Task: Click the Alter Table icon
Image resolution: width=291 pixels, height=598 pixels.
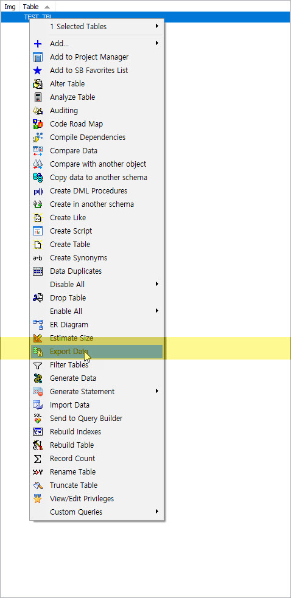Action: [37, 84]
